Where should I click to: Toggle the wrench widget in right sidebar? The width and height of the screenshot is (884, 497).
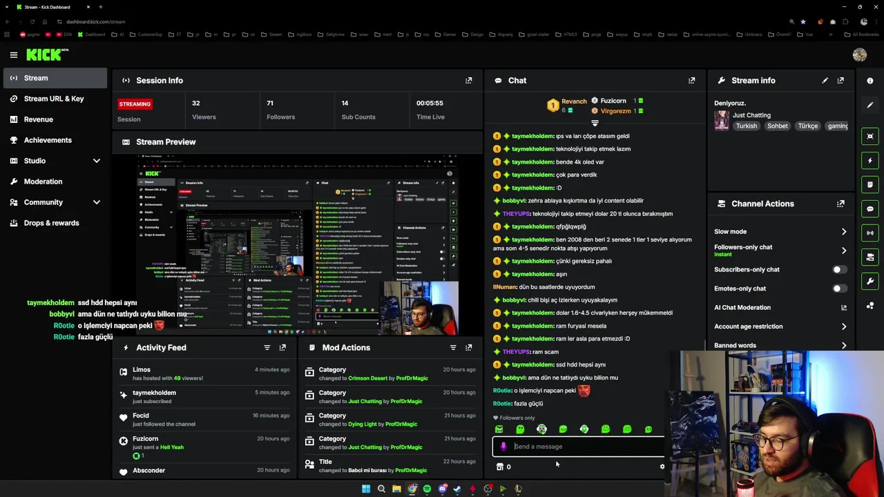point(870,281)
